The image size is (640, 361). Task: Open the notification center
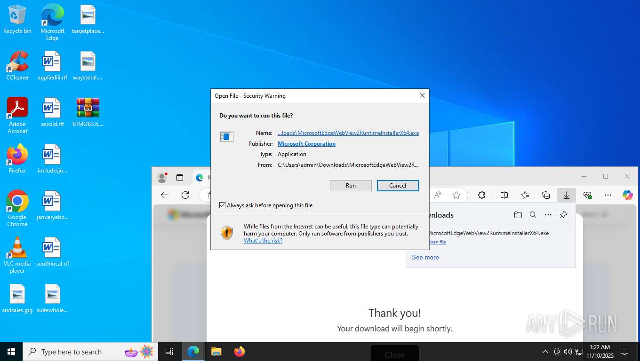(624, 352)
